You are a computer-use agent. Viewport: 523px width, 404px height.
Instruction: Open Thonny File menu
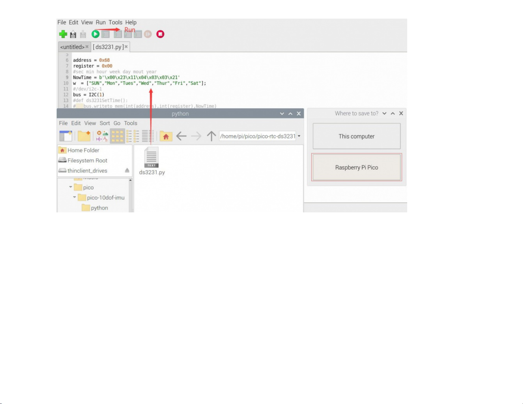click(x=62, y=22)
